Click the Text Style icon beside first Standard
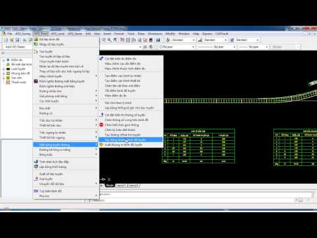This screenshot has width=317, height=238. pos(168,40)
